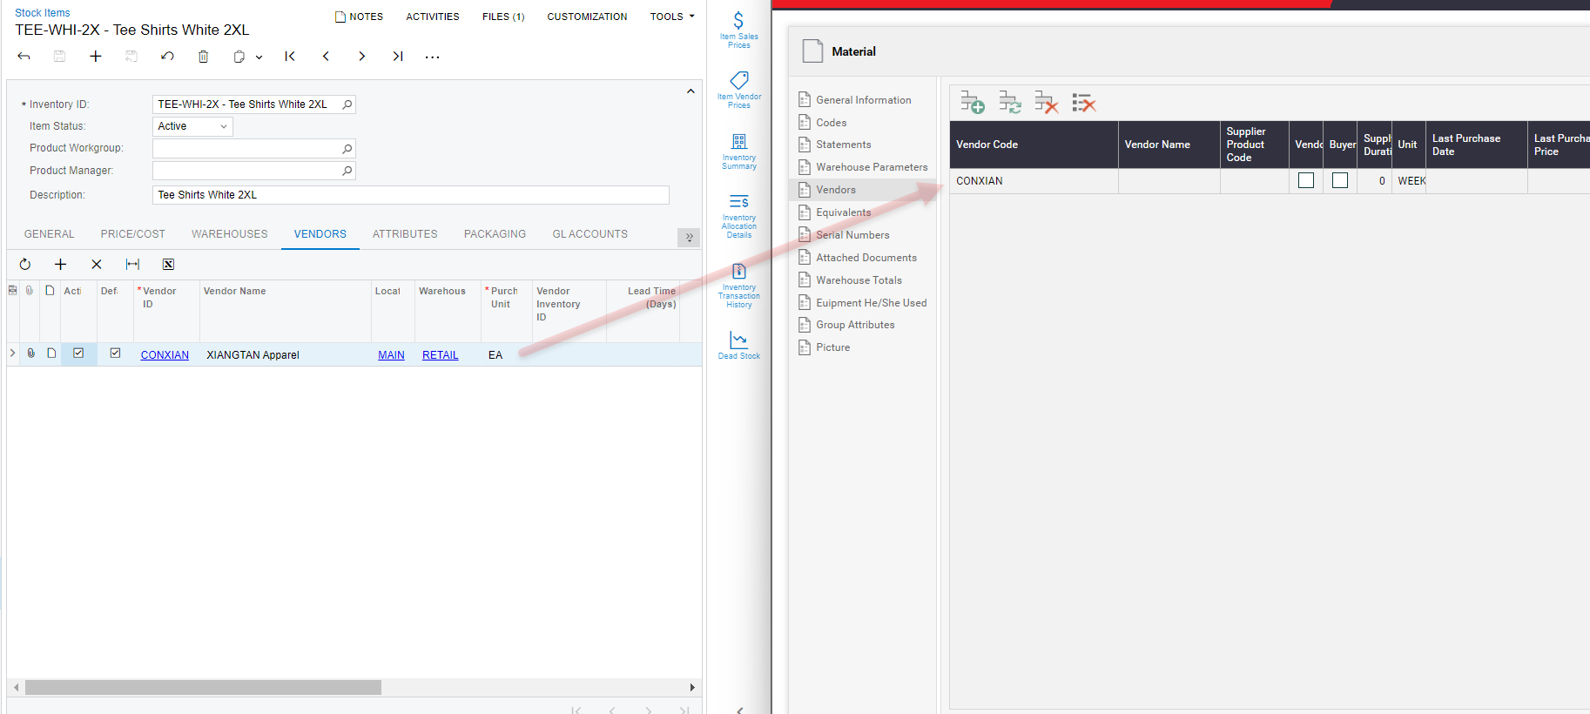Open Inventory Allocation Details
The width and height of the screenshot is (1590, 714).
[738, 216]
